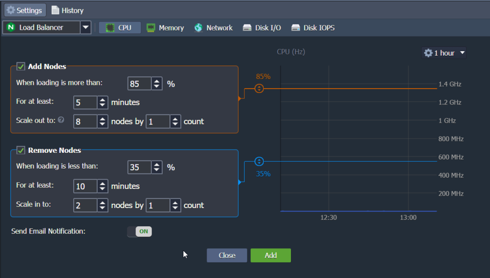Click the CPU (Hz) chart title
The height and width of the screenshot is (278, 490).
(291, 52)
